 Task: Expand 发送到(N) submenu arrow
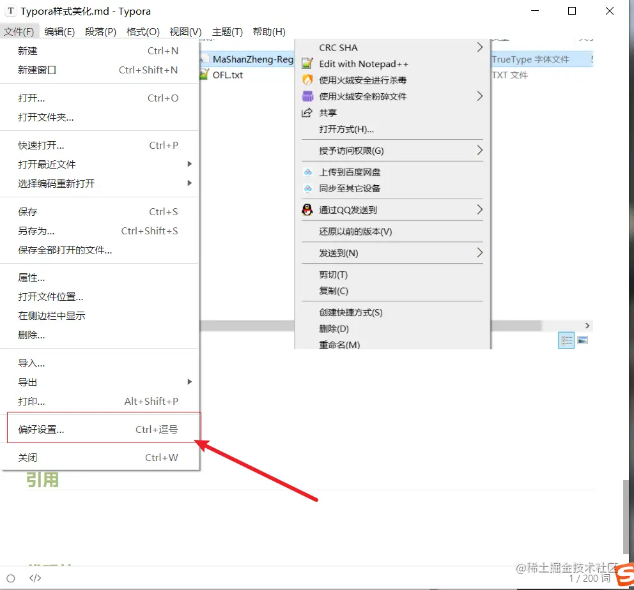(479, 253)
